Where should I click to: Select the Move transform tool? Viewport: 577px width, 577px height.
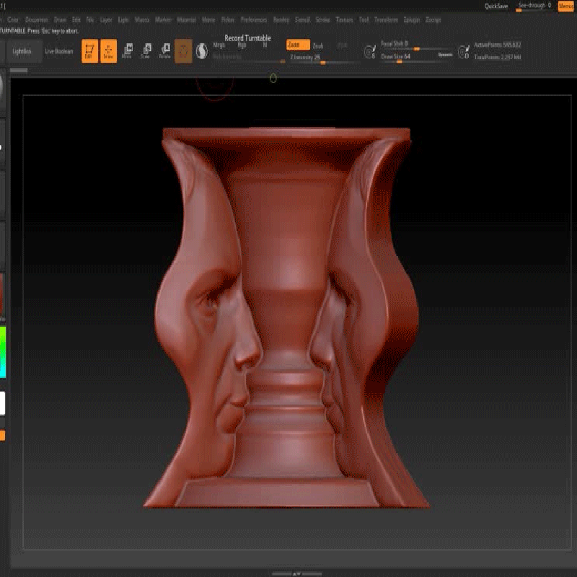pos(128,51)
